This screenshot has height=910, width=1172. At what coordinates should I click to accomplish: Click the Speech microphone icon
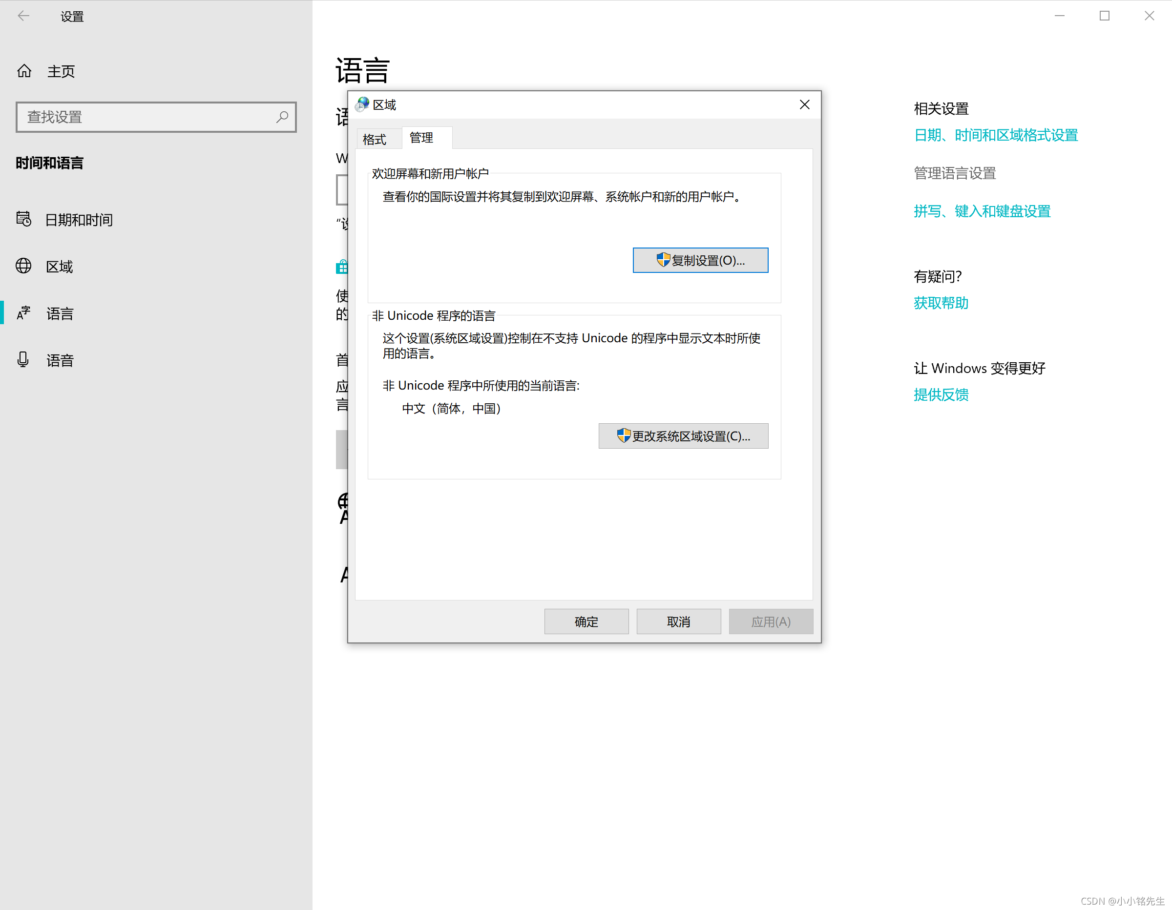click(23, 360)
